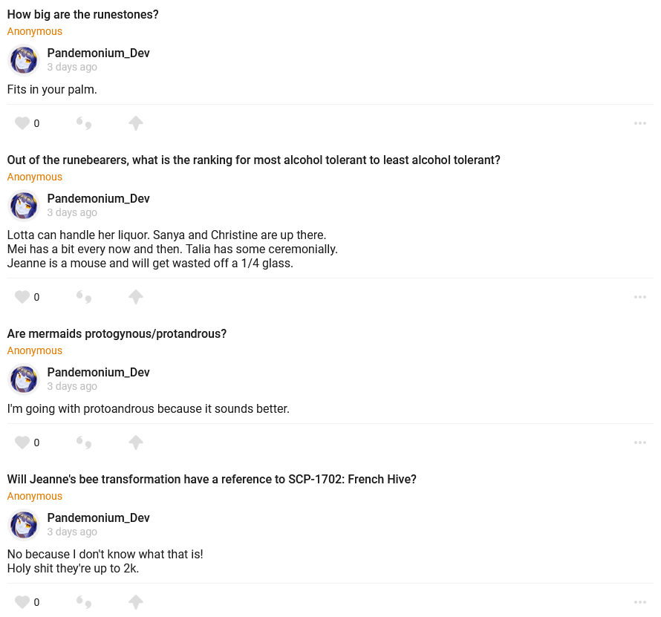Quote the SCP-1702 French Hive answer
661x617 pixels.
point(84,602)
